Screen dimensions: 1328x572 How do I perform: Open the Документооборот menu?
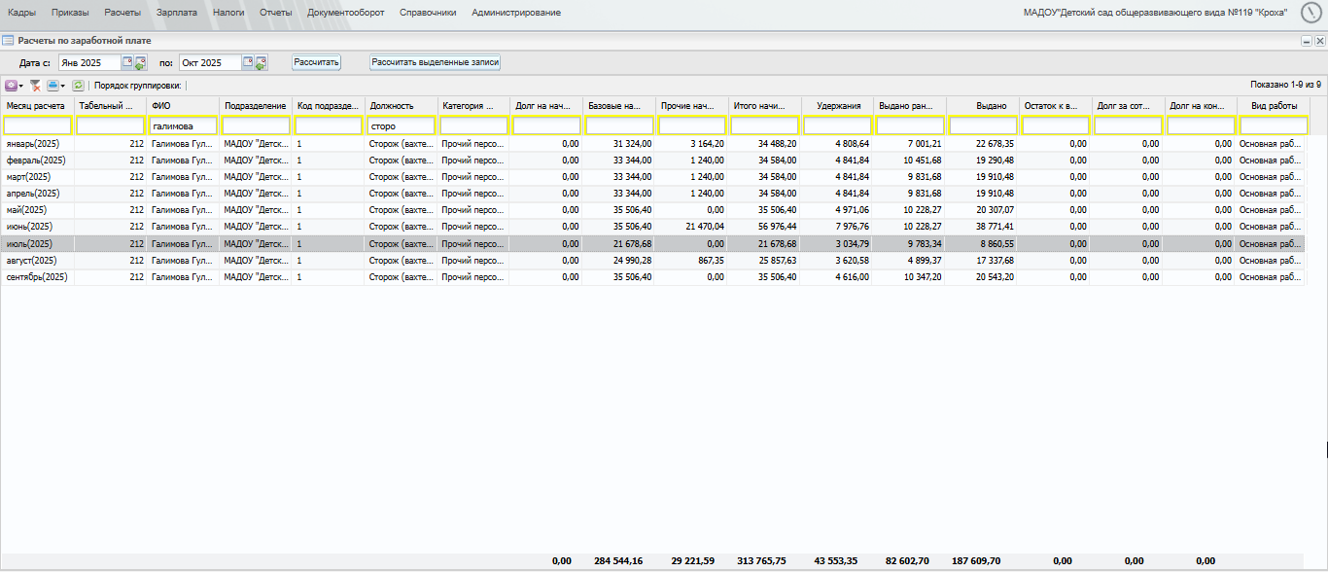345,13
